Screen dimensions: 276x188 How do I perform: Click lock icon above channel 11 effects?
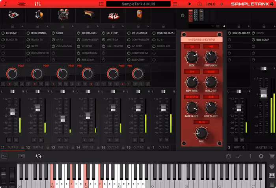pyautogui.click(x=13, y=26)
